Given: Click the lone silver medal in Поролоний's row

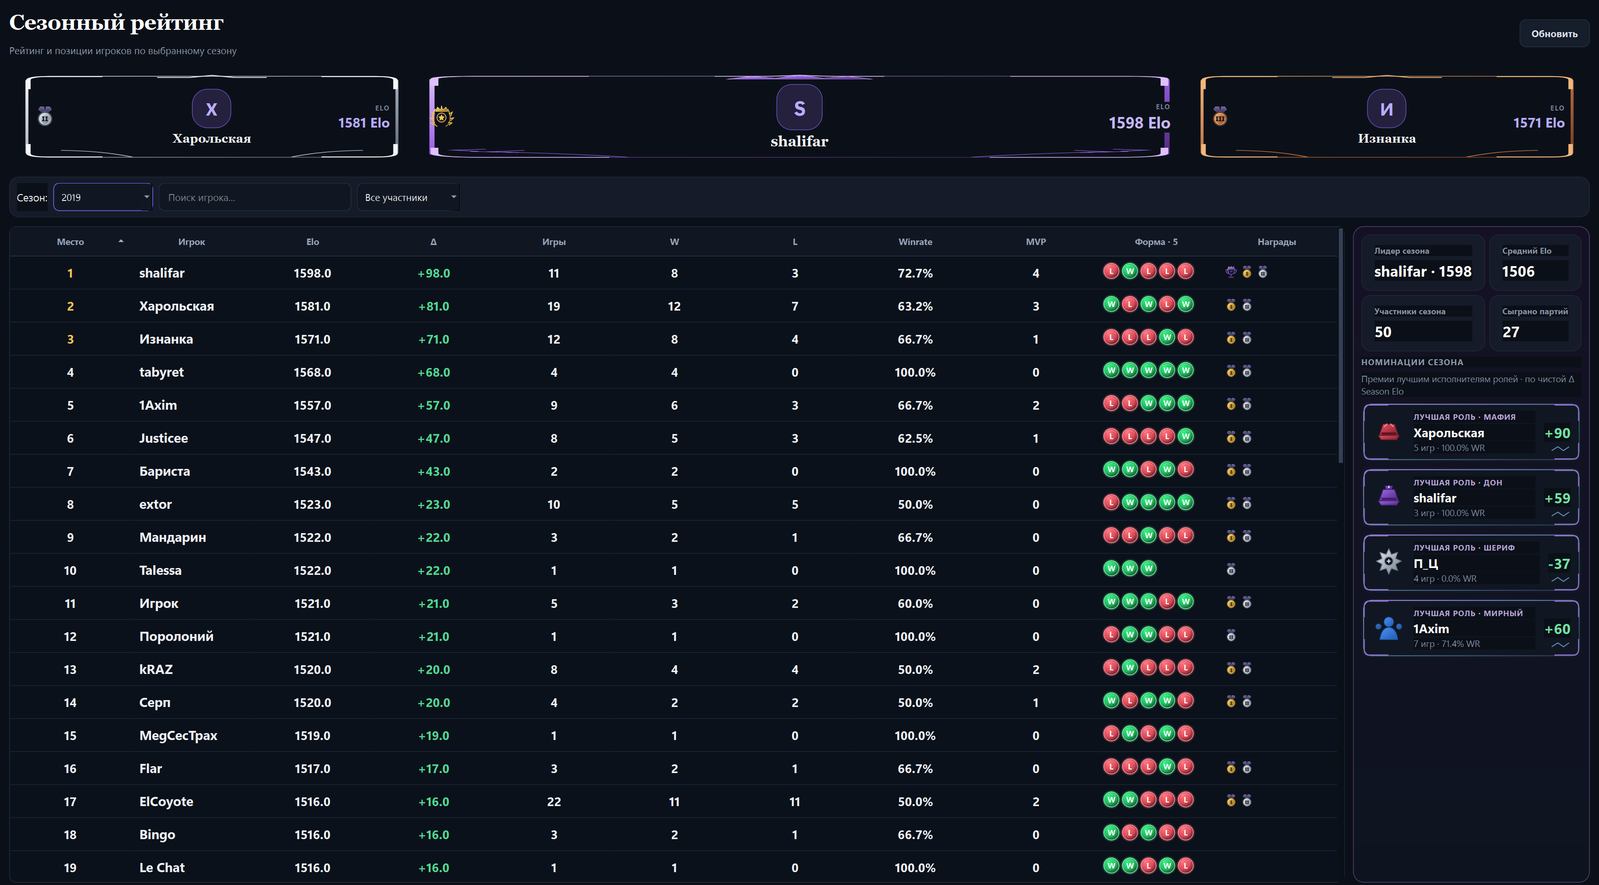Looking at the screenshot, I should click(x=1231, y=635).
